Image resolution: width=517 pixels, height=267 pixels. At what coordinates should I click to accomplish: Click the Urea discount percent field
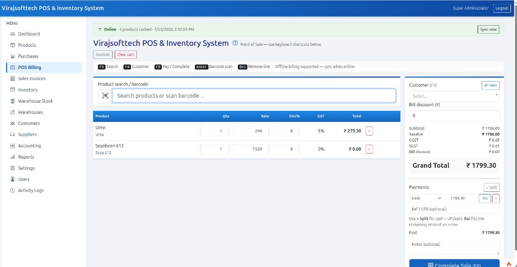click(x=287, y=131)
